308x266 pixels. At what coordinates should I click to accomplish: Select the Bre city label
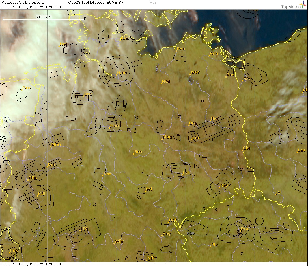tap(88, 94)
